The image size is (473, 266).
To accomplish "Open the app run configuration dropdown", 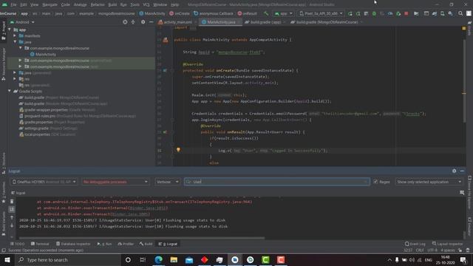I will pyautogui.click(x=283, y=13).
